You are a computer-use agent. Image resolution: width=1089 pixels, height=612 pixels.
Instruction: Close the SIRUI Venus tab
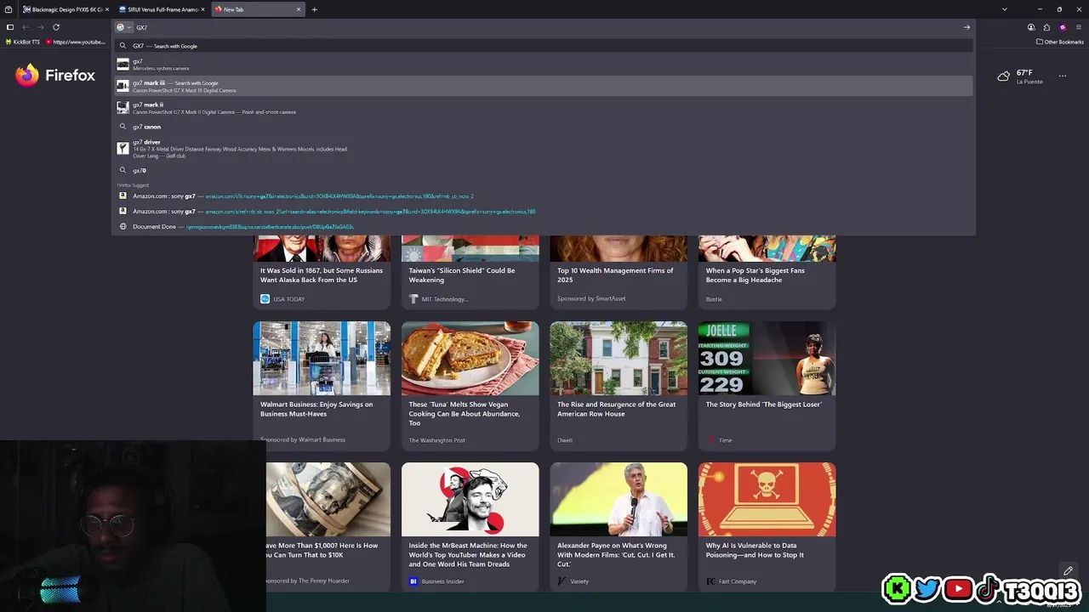click(202, 9)
